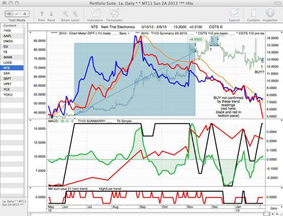283x216 pixels.
Task: Open the Indicators toolbar icon
Action: point(95,14)
